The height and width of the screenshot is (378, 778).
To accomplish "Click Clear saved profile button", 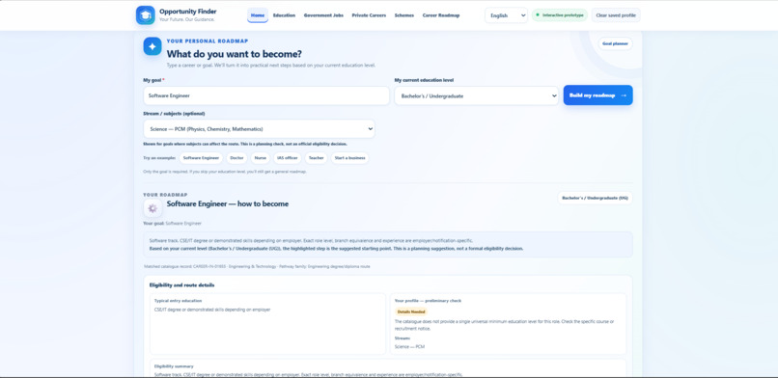I will 616,15.
